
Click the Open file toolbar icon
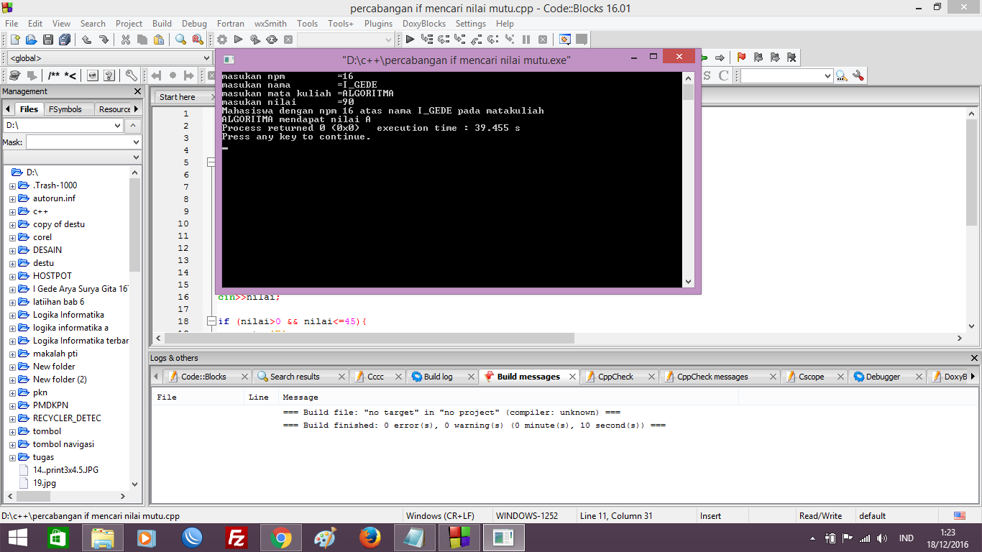pyautogui.click(x=31, y=40)
